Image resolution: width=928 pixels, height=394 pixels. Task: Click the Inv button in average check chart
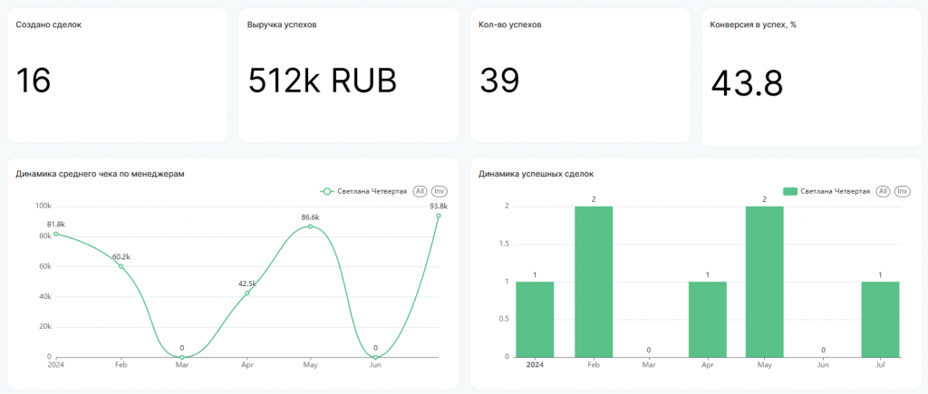point(440,191)
